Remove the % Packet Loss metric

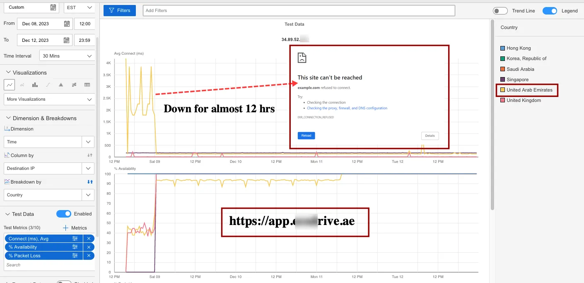pyautogui.click(x=89, y=256)
